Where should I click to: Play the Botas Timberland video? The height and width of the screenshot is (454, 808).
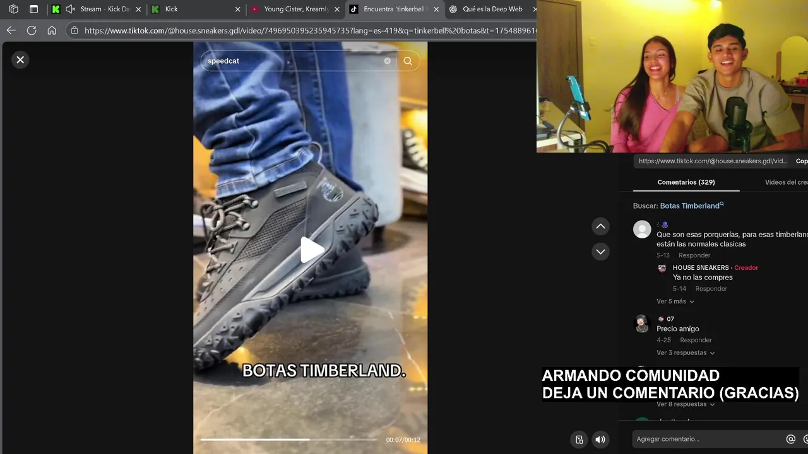coord(311,250)
